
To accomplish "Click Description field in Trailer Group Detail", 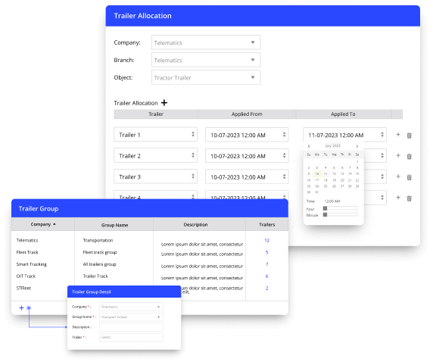I will coord(131,327).
